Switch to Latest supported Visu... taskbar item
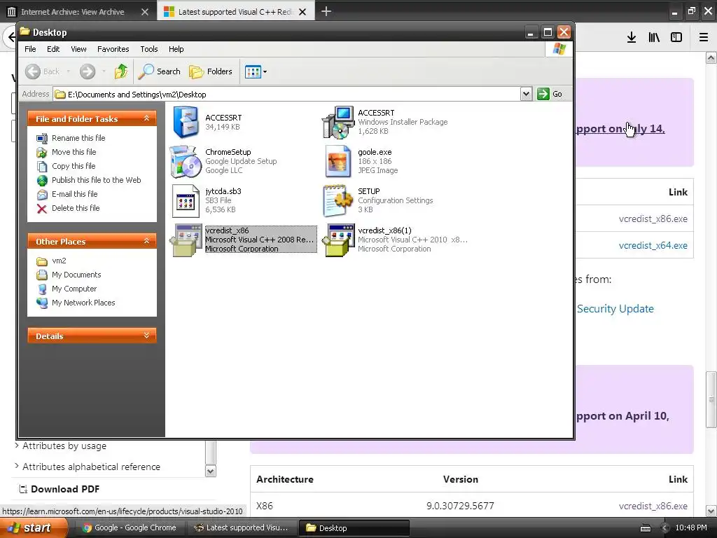This screenshot has width=717, height=538. 242,527
